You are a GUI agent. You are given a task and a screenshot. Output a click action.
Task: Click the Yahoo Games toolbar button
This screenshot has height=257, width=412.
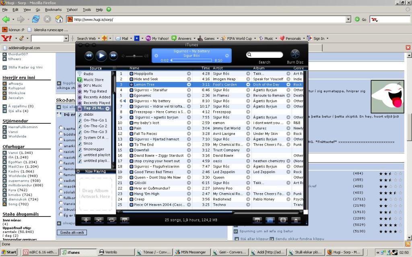206,38
